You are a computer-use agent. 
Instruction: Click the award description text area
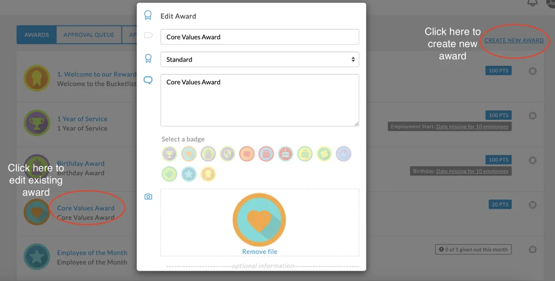(259, 100)
